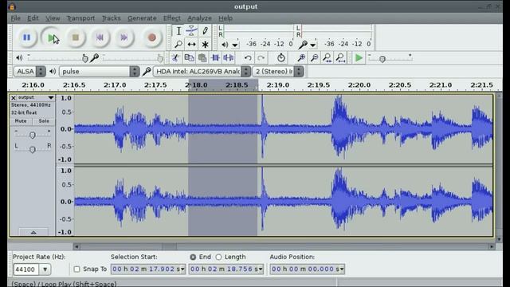510x287 pixels.
Task: Open the Edit menu
Action: click(33, 18)
